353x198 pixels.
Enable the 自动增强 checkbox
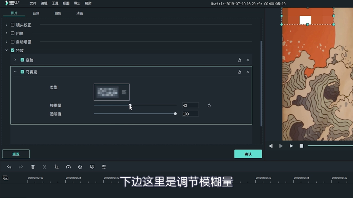(x=12, y=42)
